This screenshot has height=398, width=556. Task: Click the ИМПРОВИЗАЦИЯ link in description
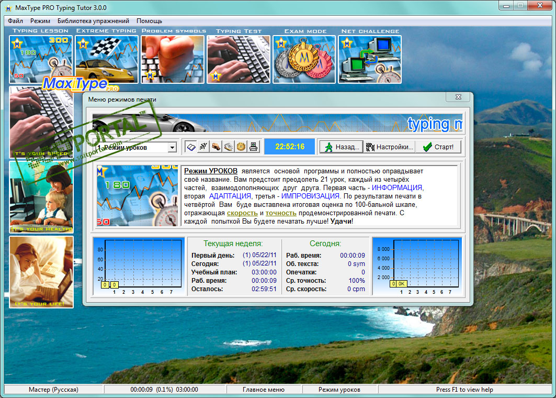point(310,196)
